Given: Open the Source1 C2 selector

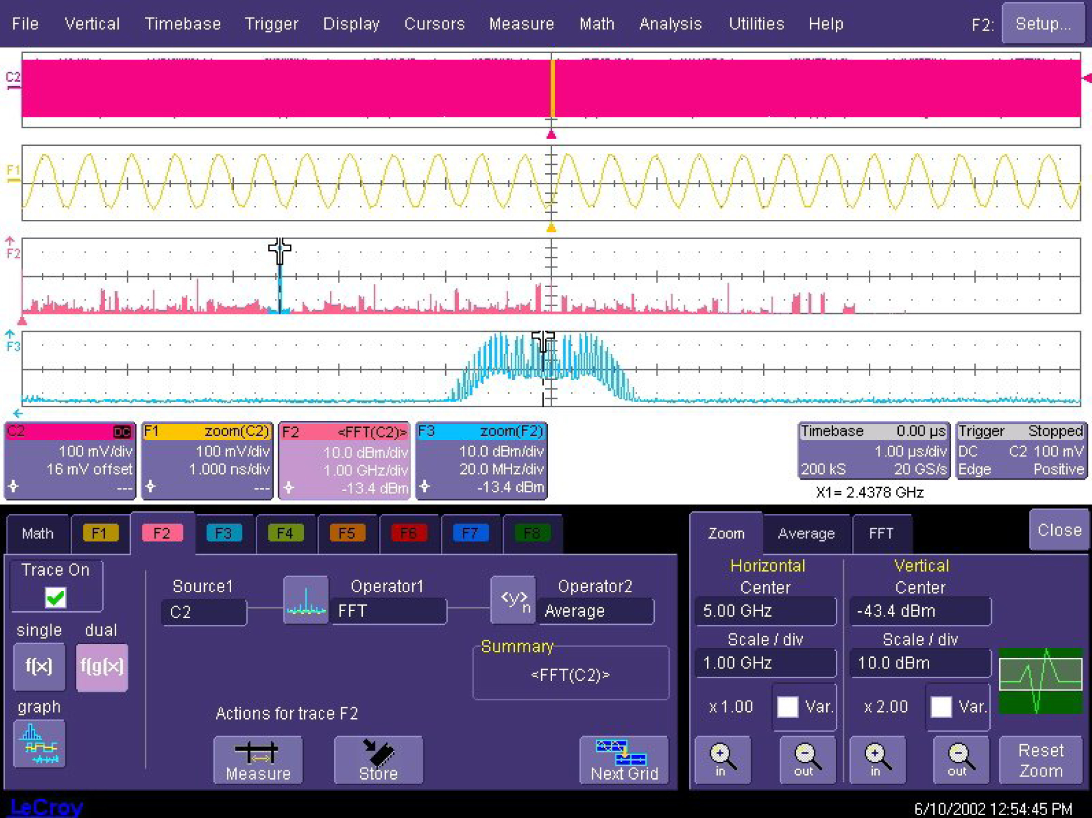Looking at the screenshot, I should [x=204, y=612].
